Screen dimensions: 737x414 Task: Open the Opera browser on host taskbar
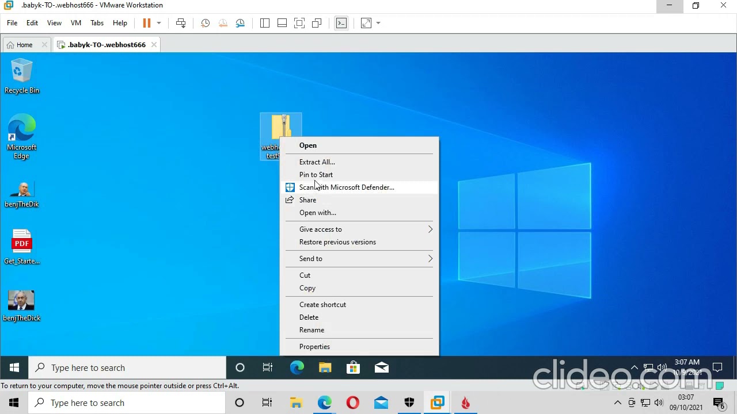click(x=353, y=403)
